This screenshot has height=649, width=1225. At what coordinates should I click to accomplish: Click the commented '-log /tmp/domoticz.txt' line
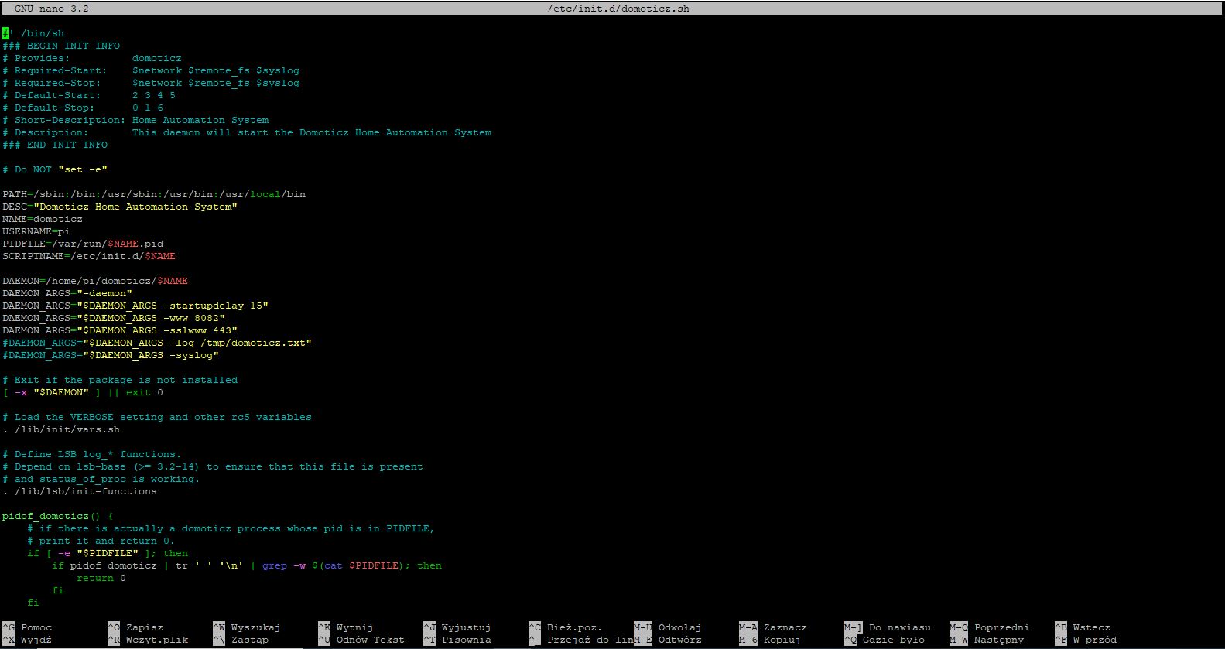157,343
